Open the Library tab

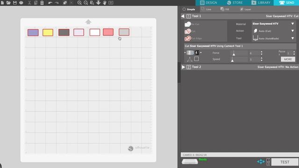click(x=261, y=3)
